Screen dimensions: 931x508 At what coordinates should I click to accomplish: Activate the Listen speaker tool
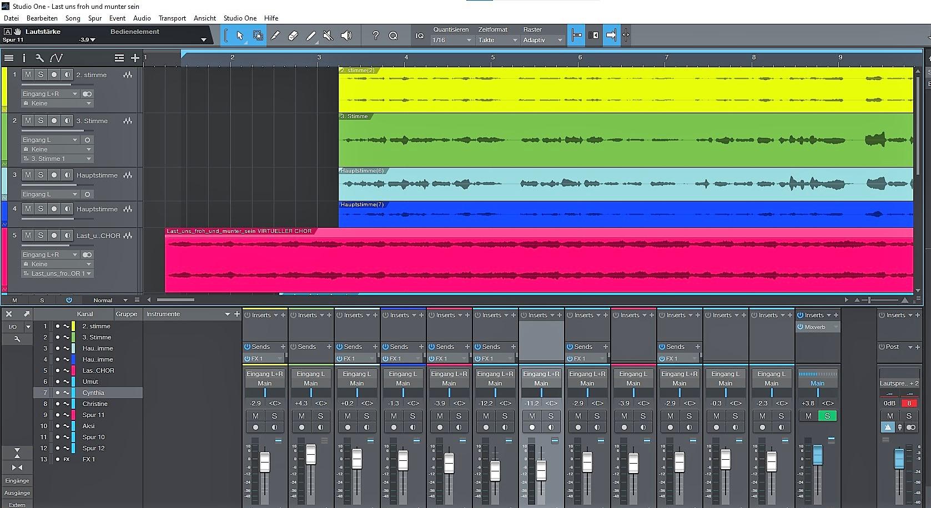pyautogui.click(x=346, y=35)
